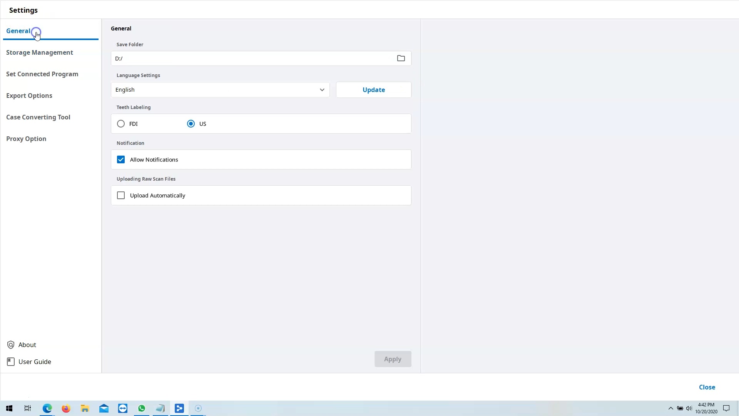Click the circular disc icon in taskbar
Image resolution: width=739 pixels, height=416 pixels.
[198, 408]
